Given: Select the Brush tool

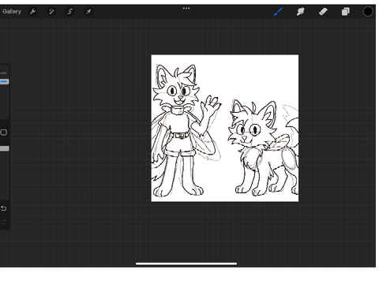Looking at the screenshot, I should click(x=278, y=12).
